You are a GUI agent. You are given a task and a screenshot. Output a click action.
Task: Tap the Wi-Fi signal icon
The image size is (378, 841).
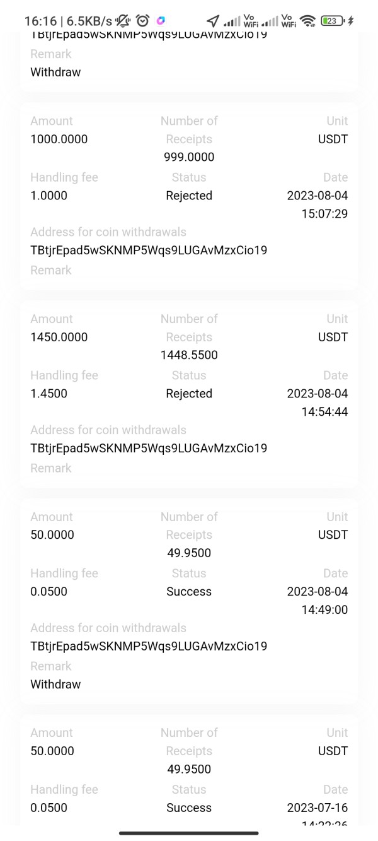coord(307,21)
